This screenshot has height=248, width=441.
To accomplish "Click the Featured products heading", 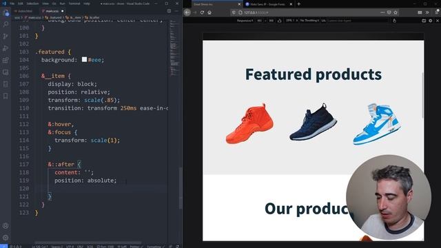I will (x=314, y=74).
